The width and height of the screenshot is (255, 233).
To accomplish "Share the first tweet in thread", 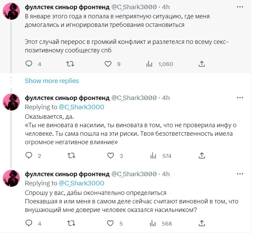I will click(x=201, y=64).
